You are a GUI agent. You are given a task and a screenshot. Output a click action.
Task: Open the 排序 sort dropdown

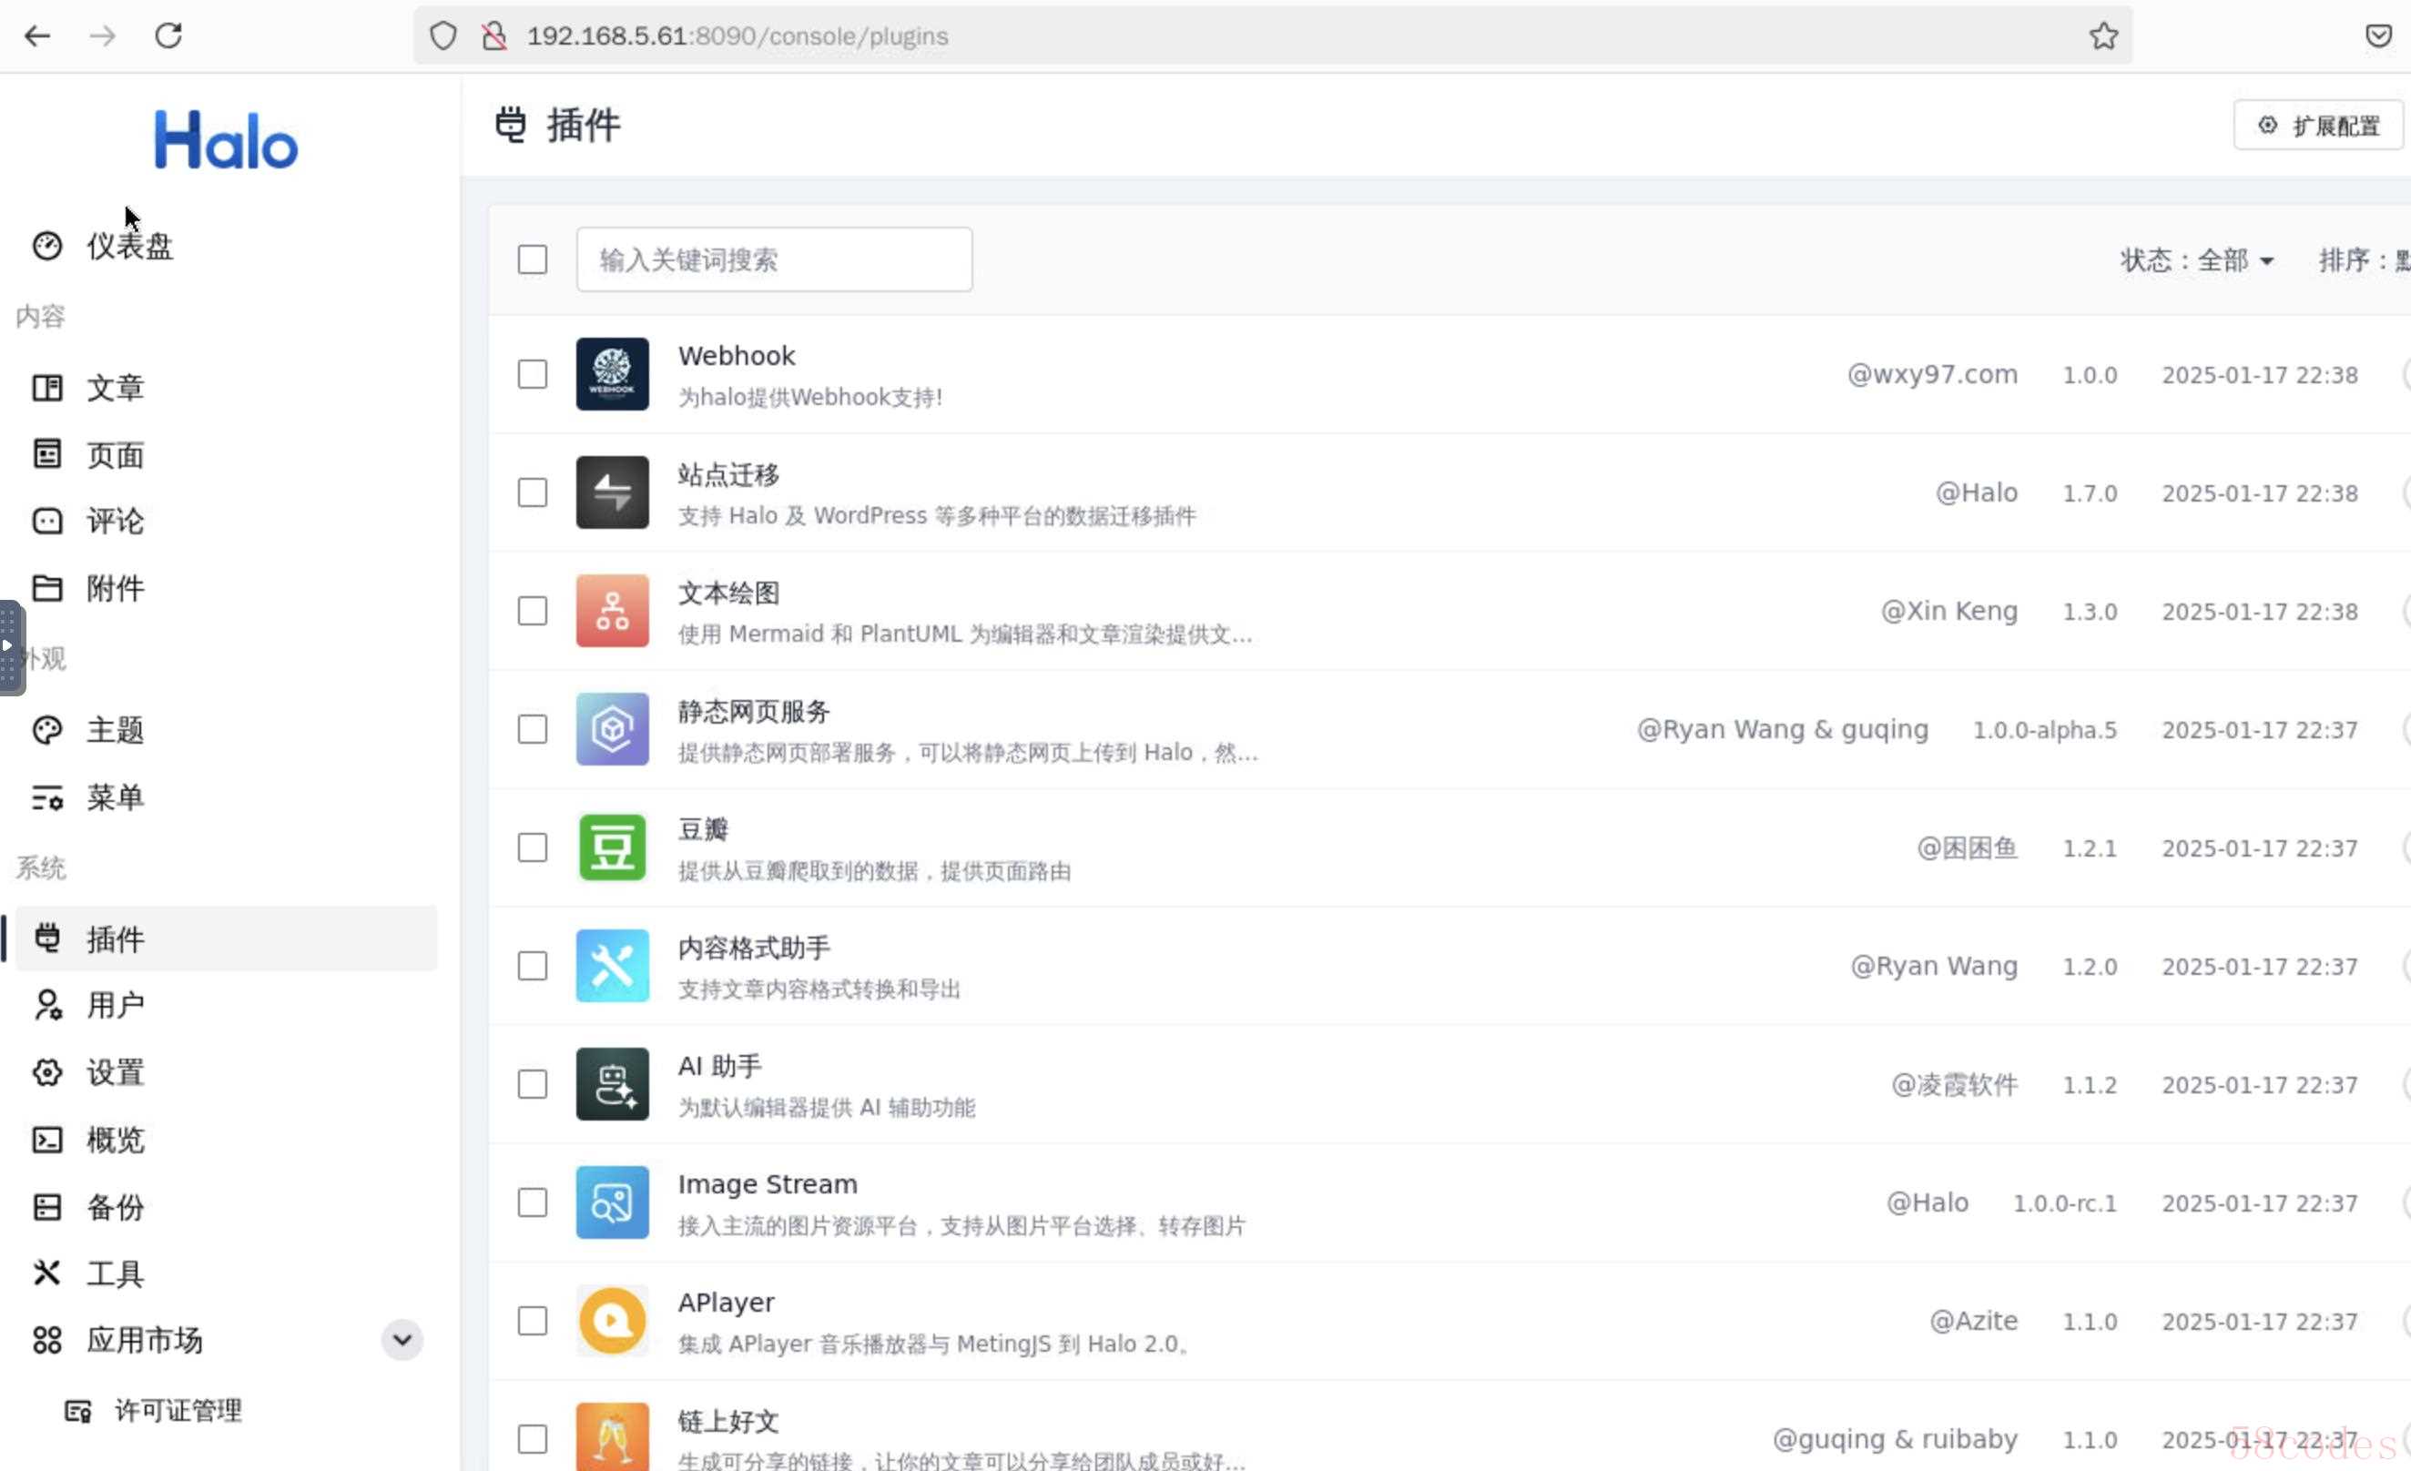click(x=2364, y=260)
